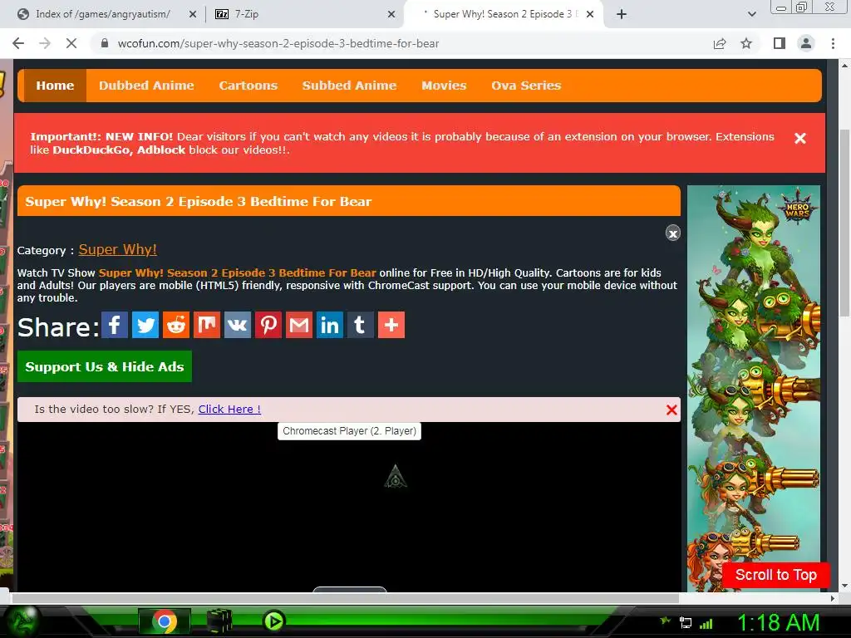Image resolution: width=851 pixels, height=638 pixels.
Task: Close the ad with round x button
Action: pyautogui.click(x=673, y=233)
